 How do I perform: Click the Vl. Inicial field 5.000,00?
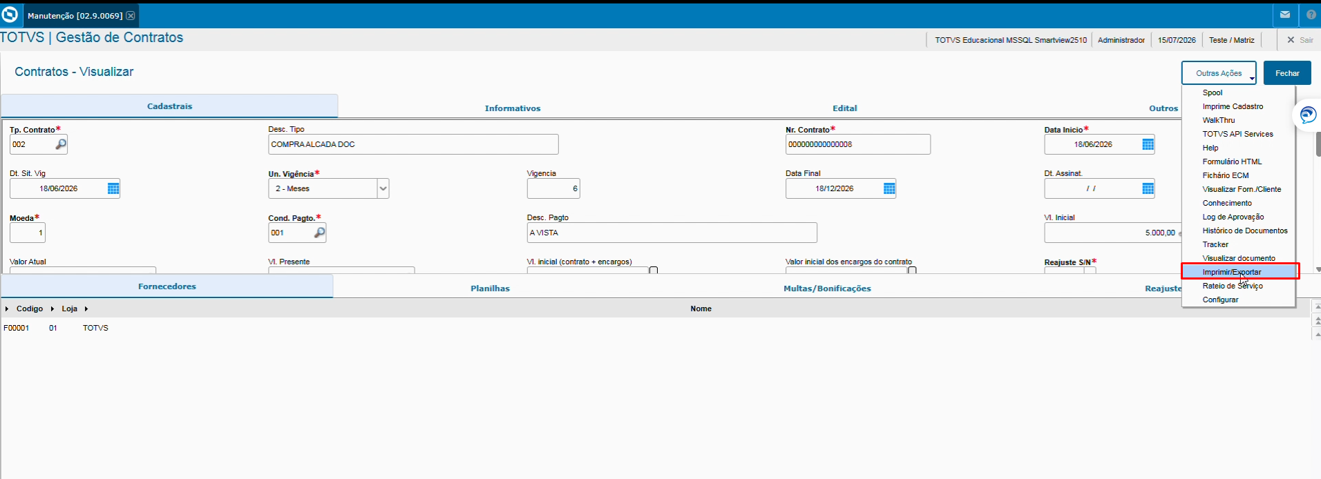[x=1112, y=233]
